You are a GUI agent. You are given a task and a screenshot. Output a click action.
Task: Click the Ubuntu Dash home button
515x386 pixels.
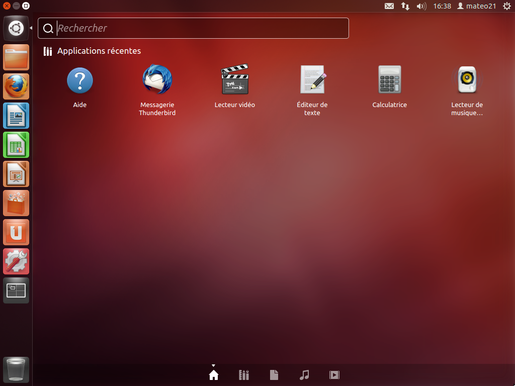click(16, 28)
